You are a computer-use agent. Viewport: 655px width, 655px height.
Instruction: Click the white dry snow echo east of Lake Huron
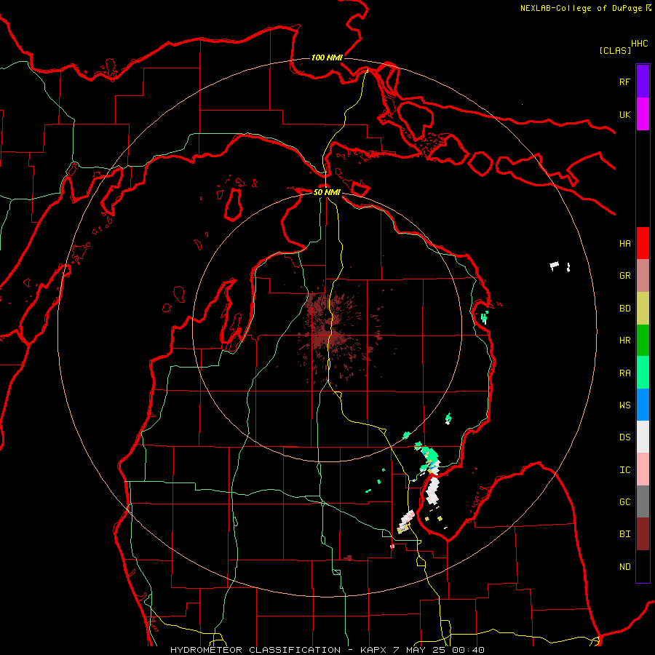[x=555, y=266]
